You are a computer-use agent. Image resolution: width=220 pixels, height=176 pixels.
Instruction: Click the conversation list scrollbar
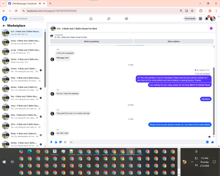tap(45, 59)
